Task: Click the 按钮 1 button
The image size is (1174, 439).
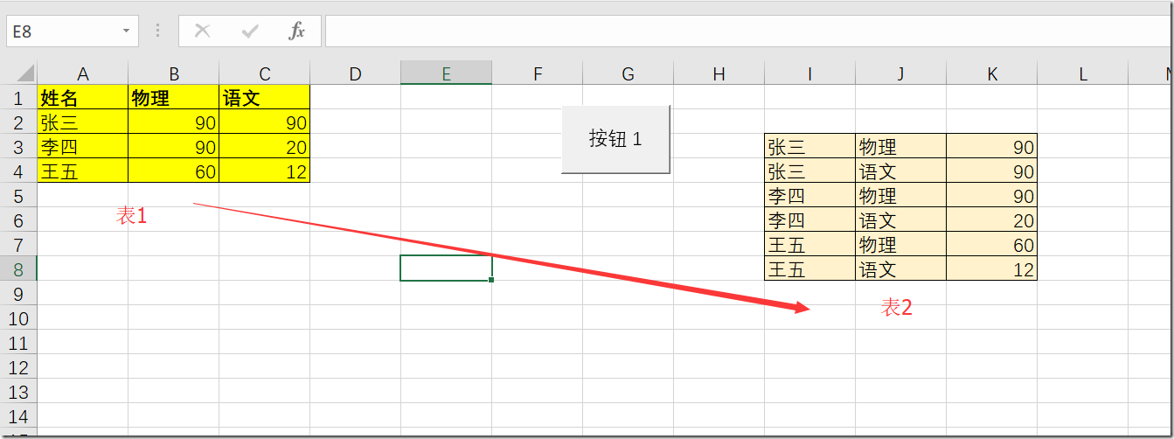Action: click(x=615, y=139)
